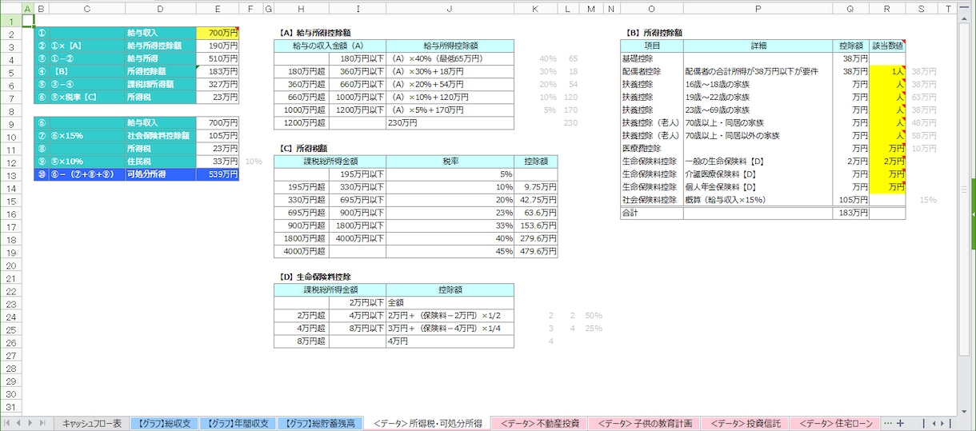Click the 190万円 cell
The width and height of the screenshot is (976, 431).
point(218,46)
